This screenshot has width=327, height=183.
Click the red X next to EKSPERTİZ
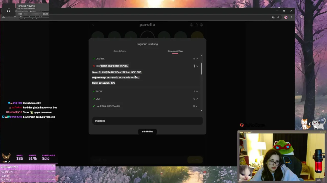94,66
